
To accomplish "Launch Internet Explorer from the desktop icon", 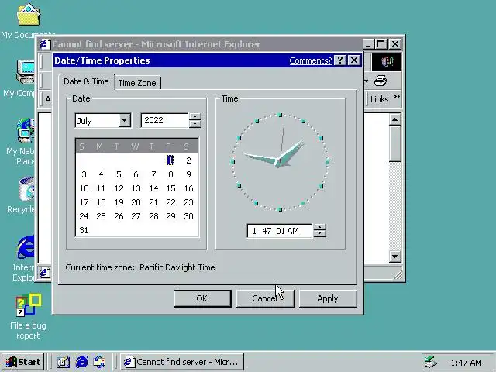I will click(26, 247).
